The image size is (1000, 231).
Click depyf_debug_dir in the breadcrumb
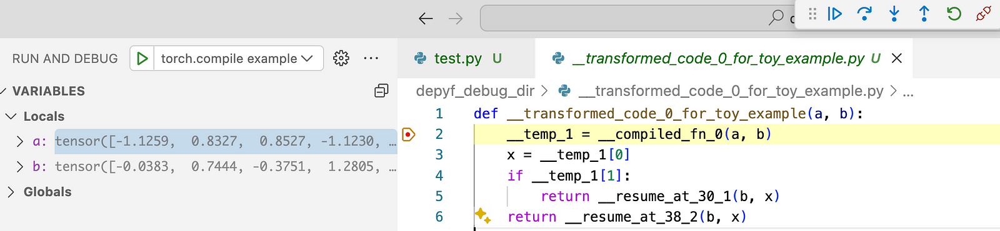(475, 91)
